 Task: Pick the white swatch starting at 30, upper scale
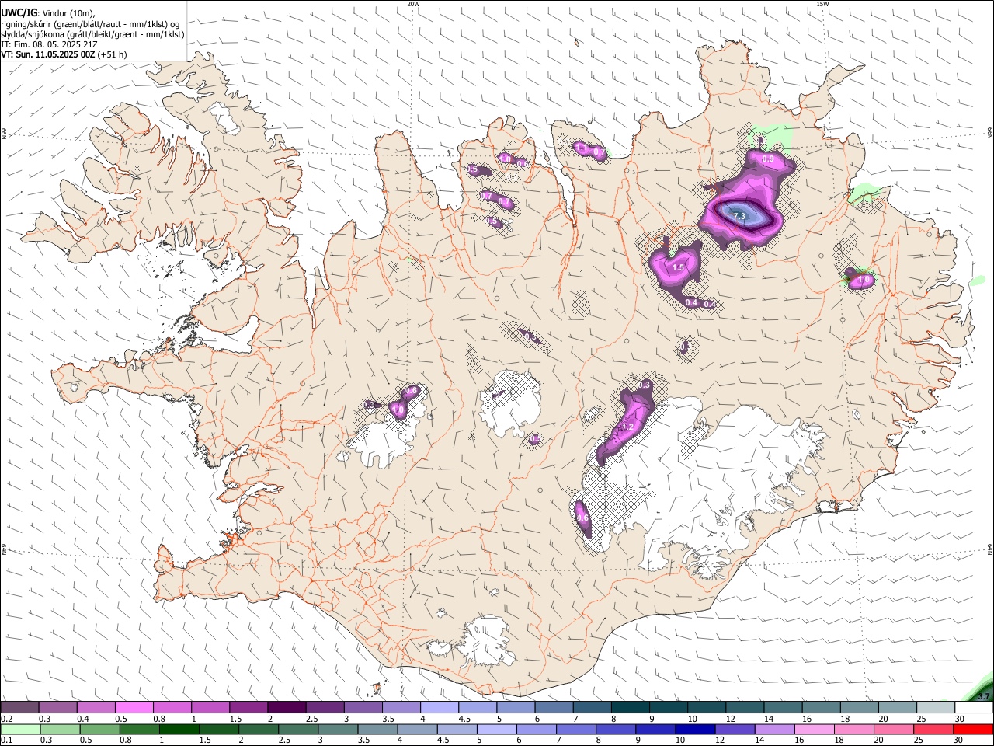point(974,708)
